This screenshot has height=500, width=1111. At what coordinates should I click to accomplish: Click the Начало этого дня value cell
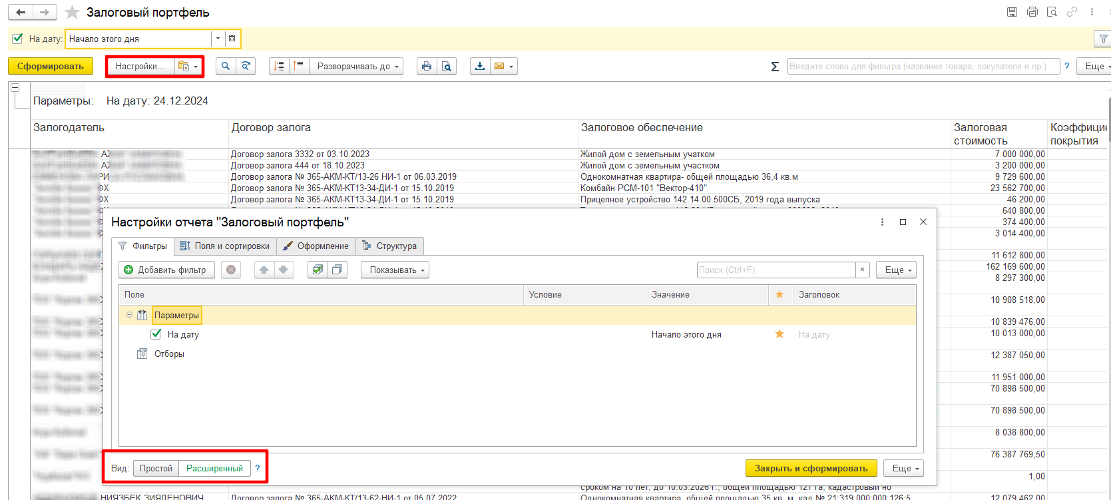click(707, 334)
